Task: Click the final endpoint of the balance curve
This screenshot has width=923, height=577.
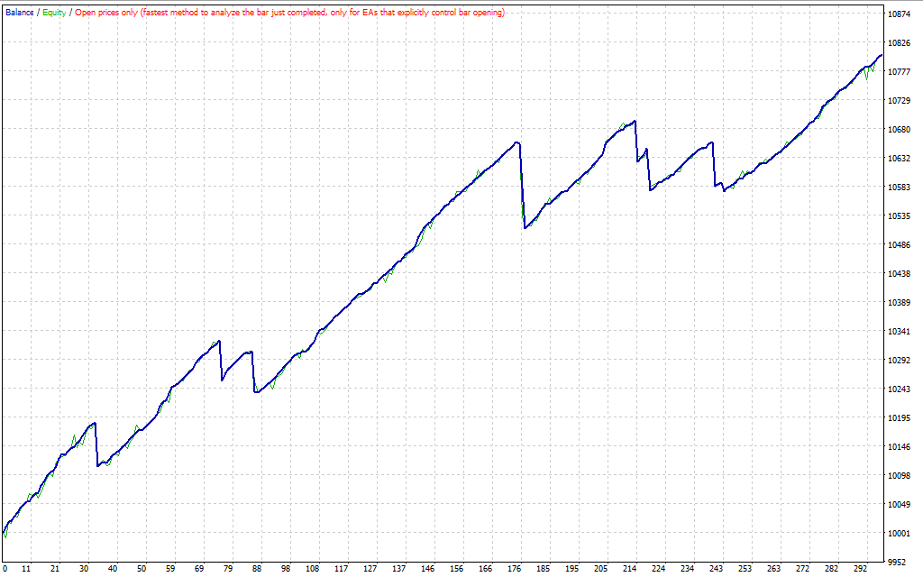Action: point(882,55)
